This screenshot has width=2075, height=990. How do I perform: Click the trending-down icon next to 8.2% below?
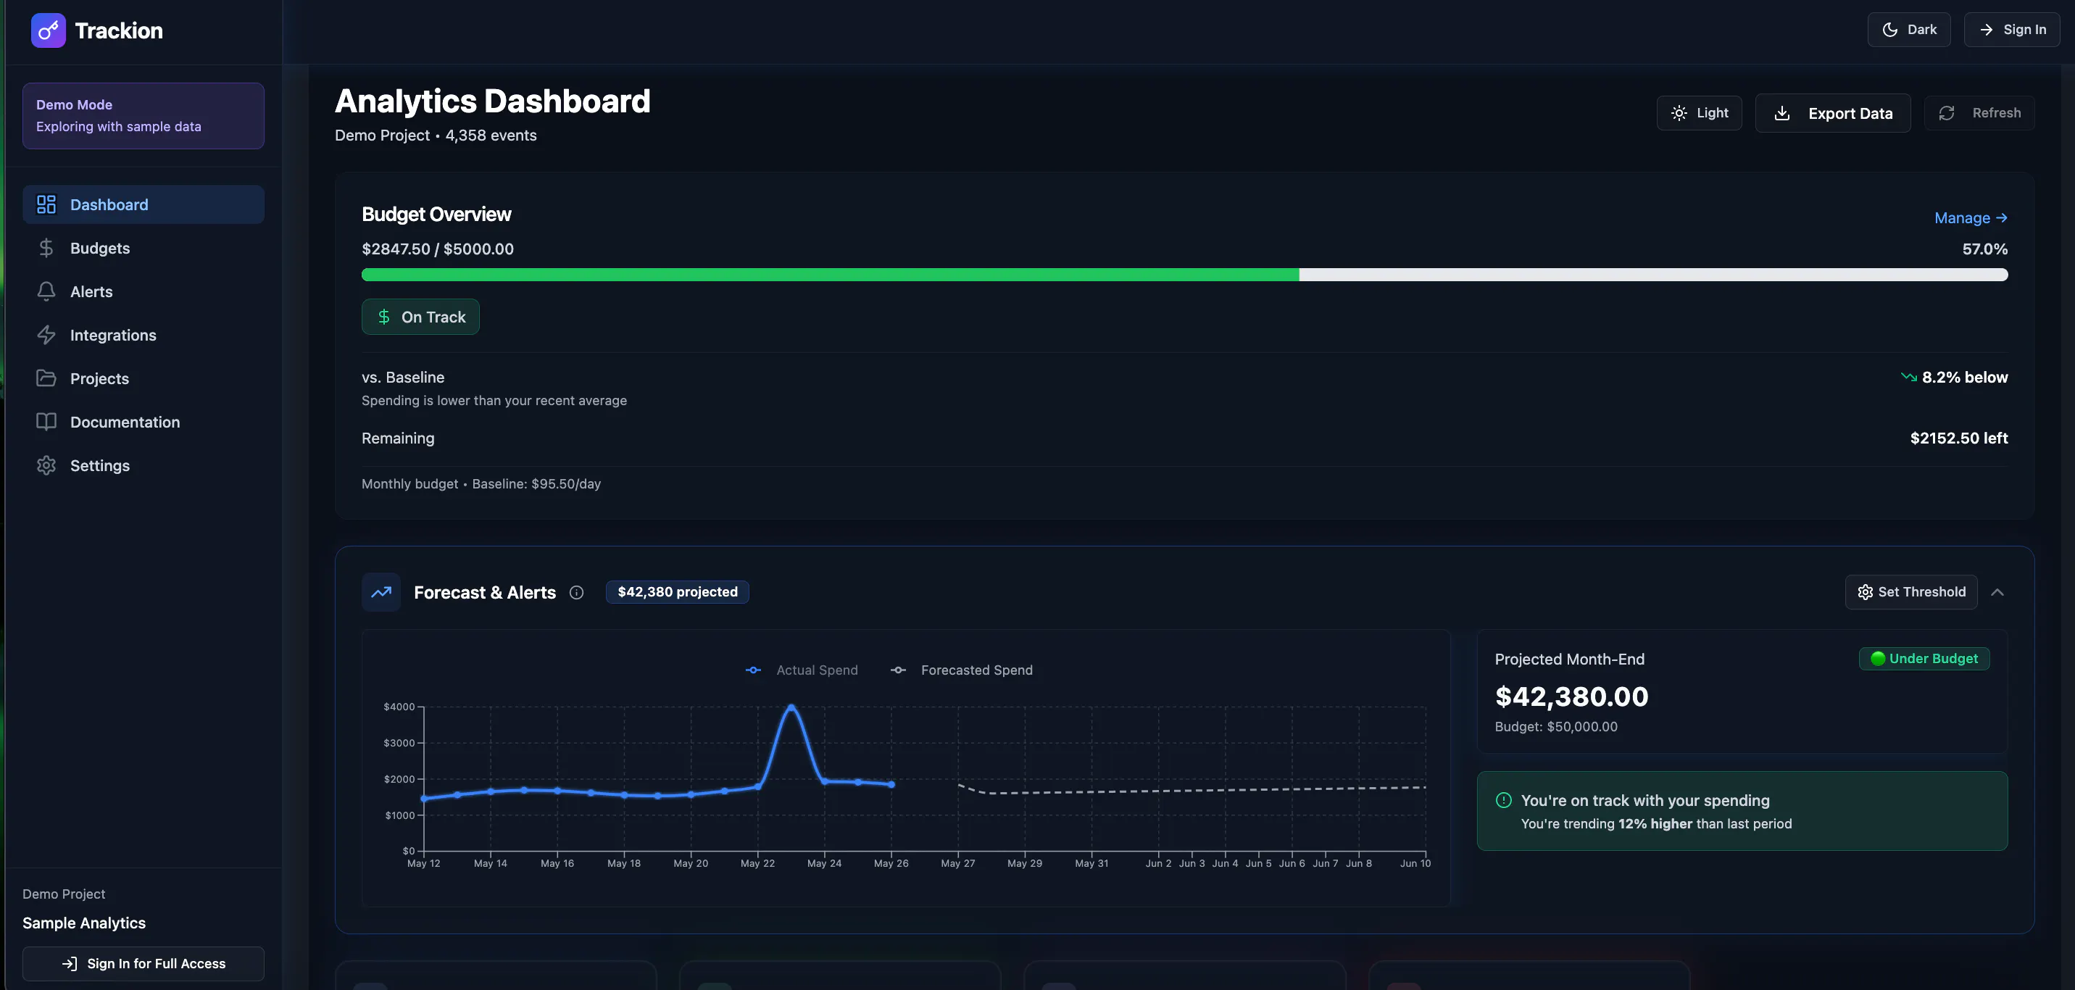[x=1908, y=377]
